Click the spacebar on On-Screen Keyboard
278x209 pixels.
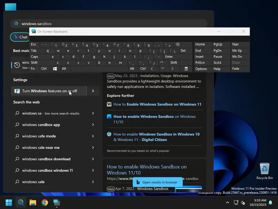100,69
